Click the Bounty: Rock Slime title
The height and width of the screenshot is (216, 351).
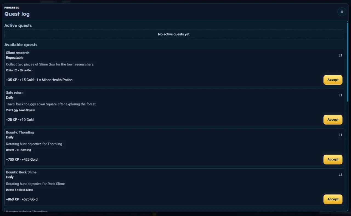point(21,172)
